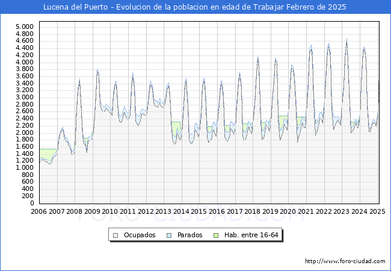
Task: Click the Hab. entre 16-64 legend swatch
Action: (216, 235)
